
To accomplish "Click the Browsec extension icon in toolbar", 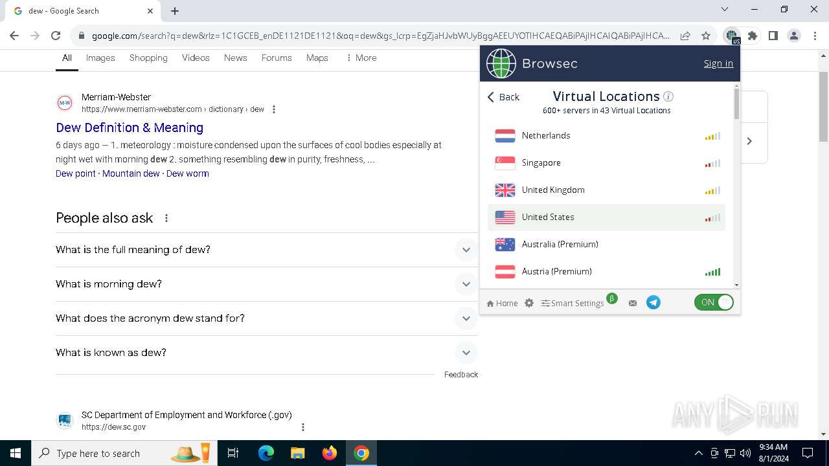I will (x=732, y=36).
